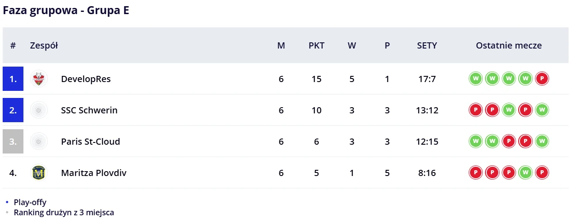Click the PKT column header

point(317,45)
